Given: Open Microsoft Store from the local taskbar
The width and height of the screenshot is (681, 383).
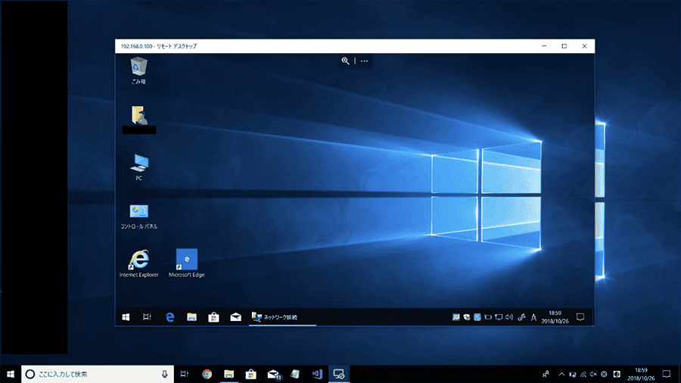Looking at the screenshot, I should pos(250,374).
